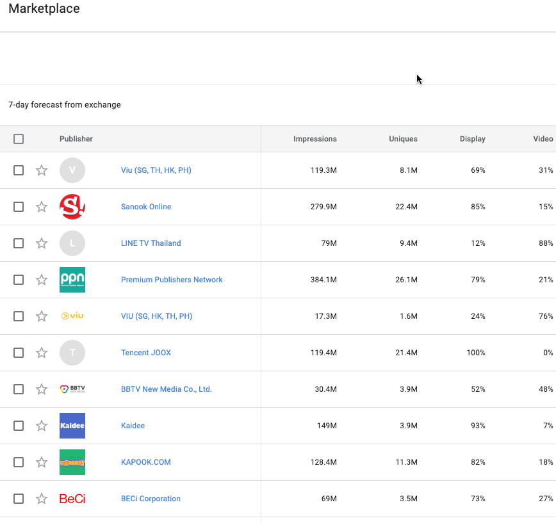Click 7-day forecast from exchange text
The height and width of the screenshot is (523, 556).
[65, 105]
